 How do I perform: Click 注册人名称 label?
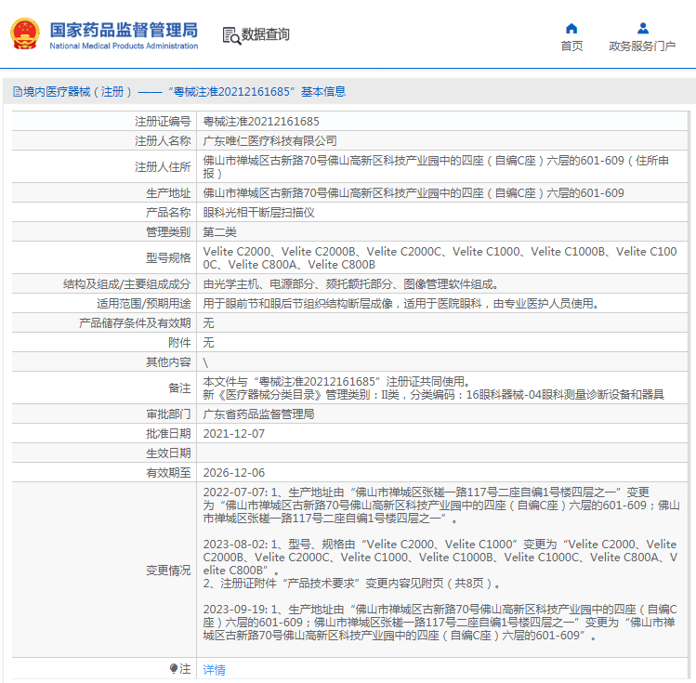163,141
